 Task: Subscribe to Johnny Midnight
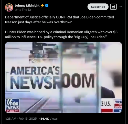(x=98, y=7)
